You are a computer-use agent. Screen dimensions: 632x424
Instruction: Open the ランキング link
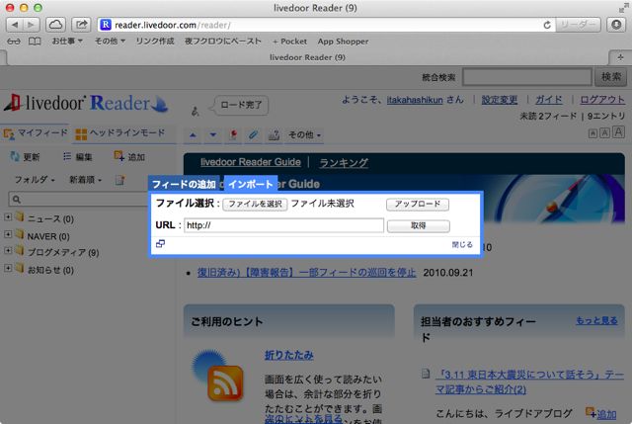(x=344, y=162)
